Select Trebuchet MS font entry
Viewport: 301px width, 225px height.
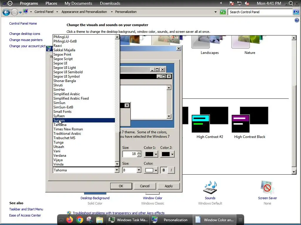[x=84, y=138]
